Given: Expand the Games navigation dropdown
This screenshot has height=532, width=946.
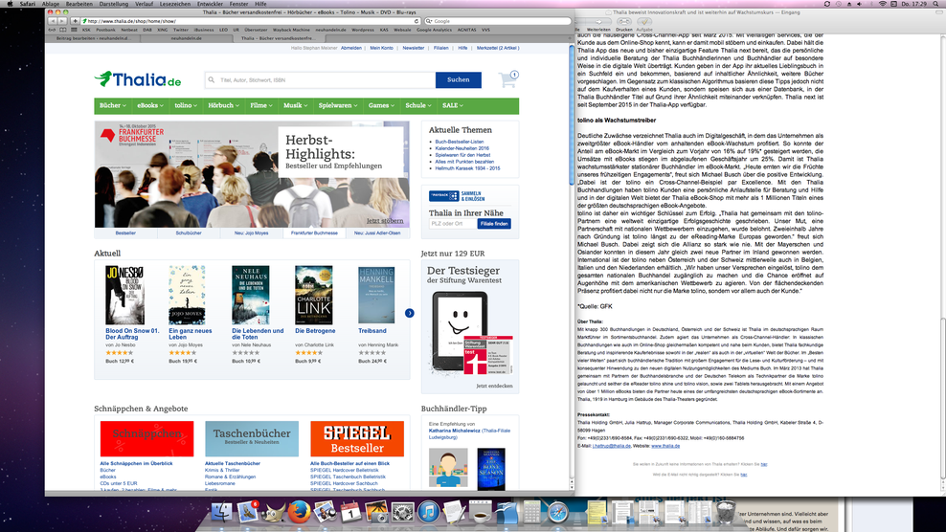Looking at the screenshot, I should pos(381,105).
